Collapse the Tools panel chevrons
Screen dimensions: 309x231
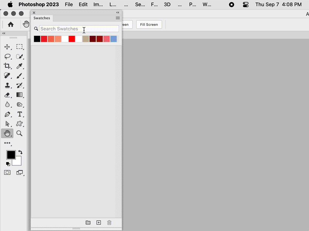[4, 33]
